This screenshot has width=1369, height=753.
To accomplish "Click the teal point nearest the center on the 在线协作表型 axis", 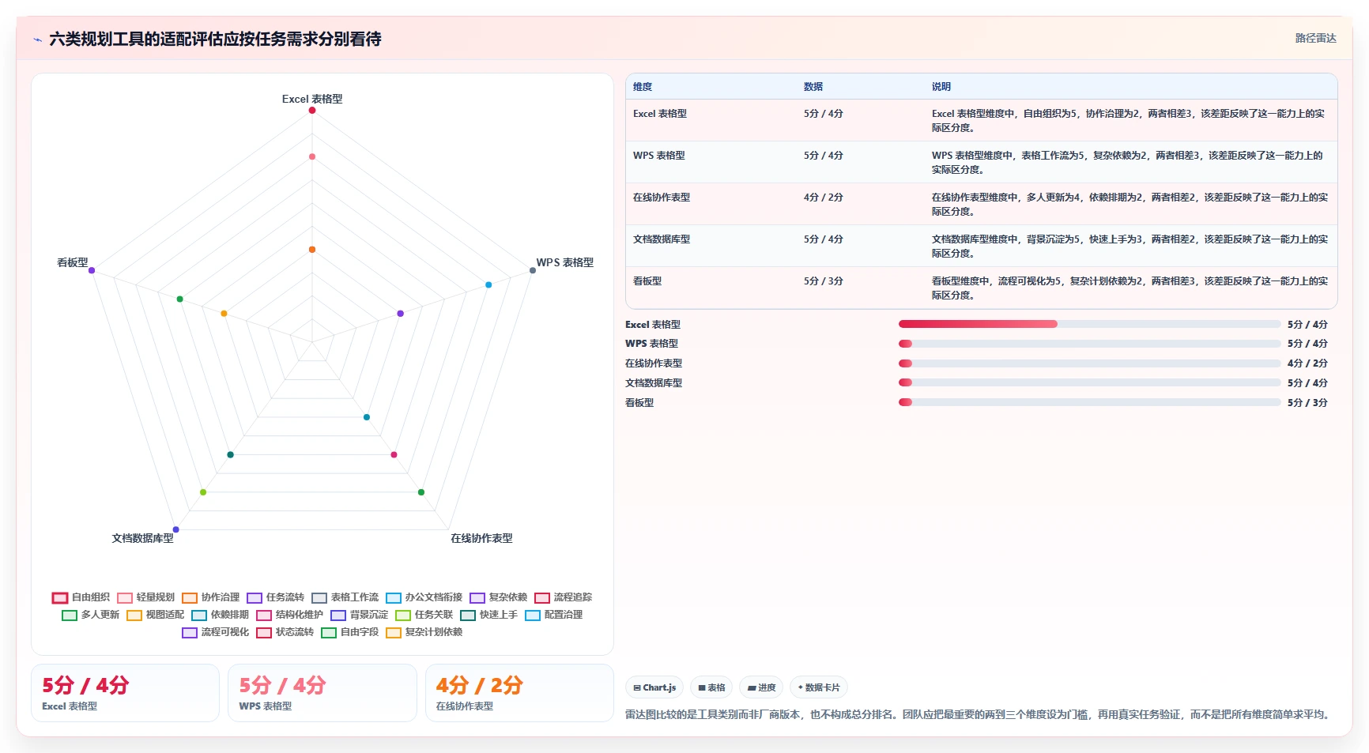I will 367,417.
